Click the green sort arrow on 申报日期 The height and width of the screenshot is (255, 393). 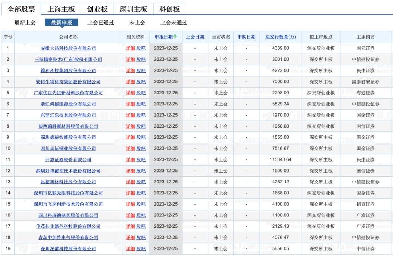pos(175,36)
